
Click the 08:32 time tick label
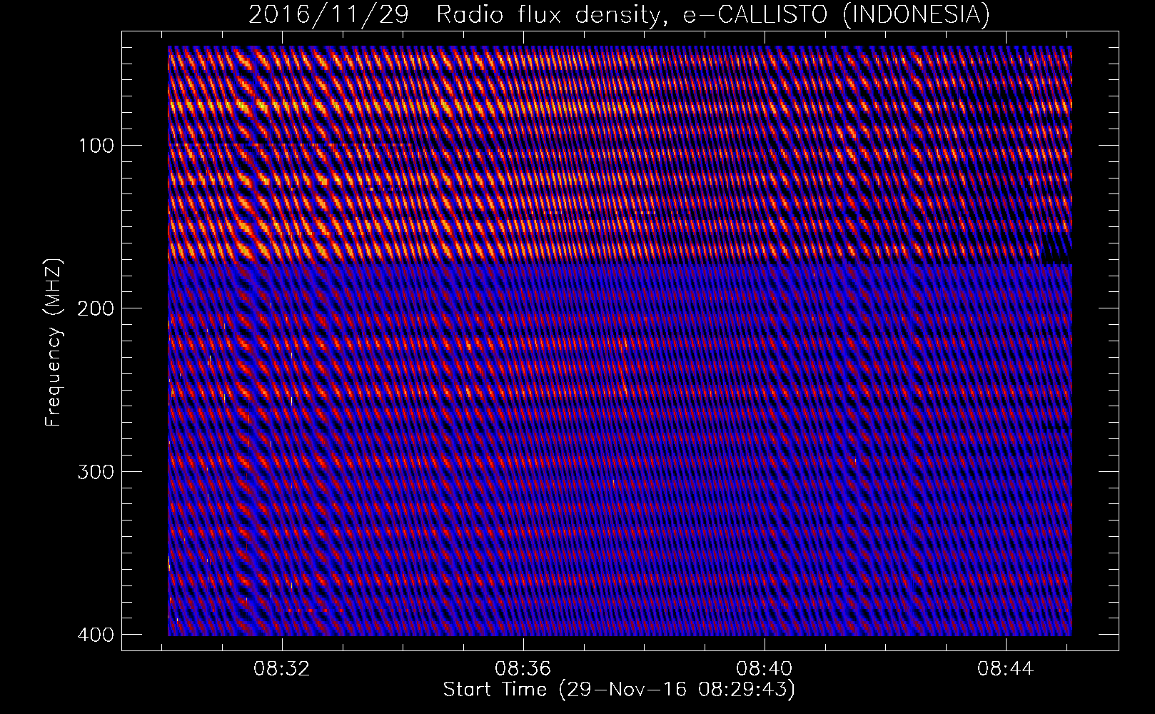click(x=283, y=669)
